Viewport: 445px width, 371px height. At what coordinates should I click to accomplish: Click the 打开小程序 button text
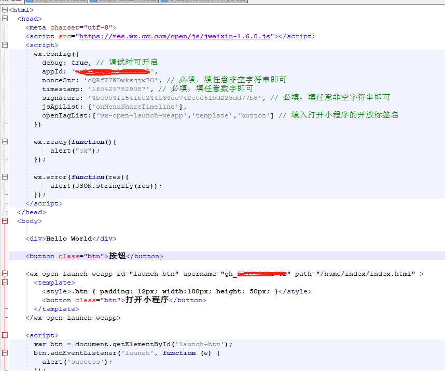pos(147,300)
